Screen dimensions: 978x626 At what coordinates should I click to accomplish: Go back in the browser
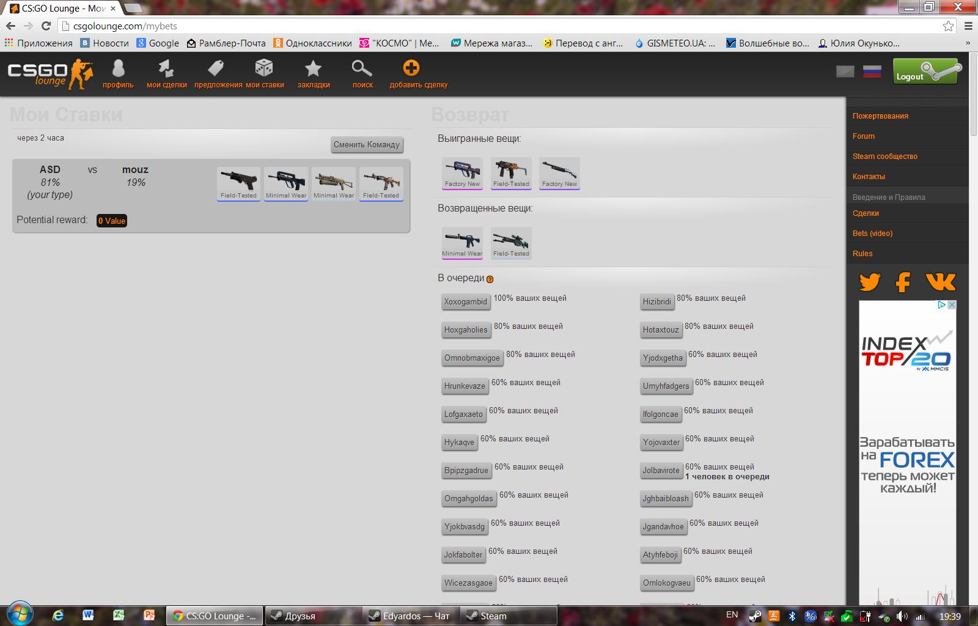click(10, 26)
